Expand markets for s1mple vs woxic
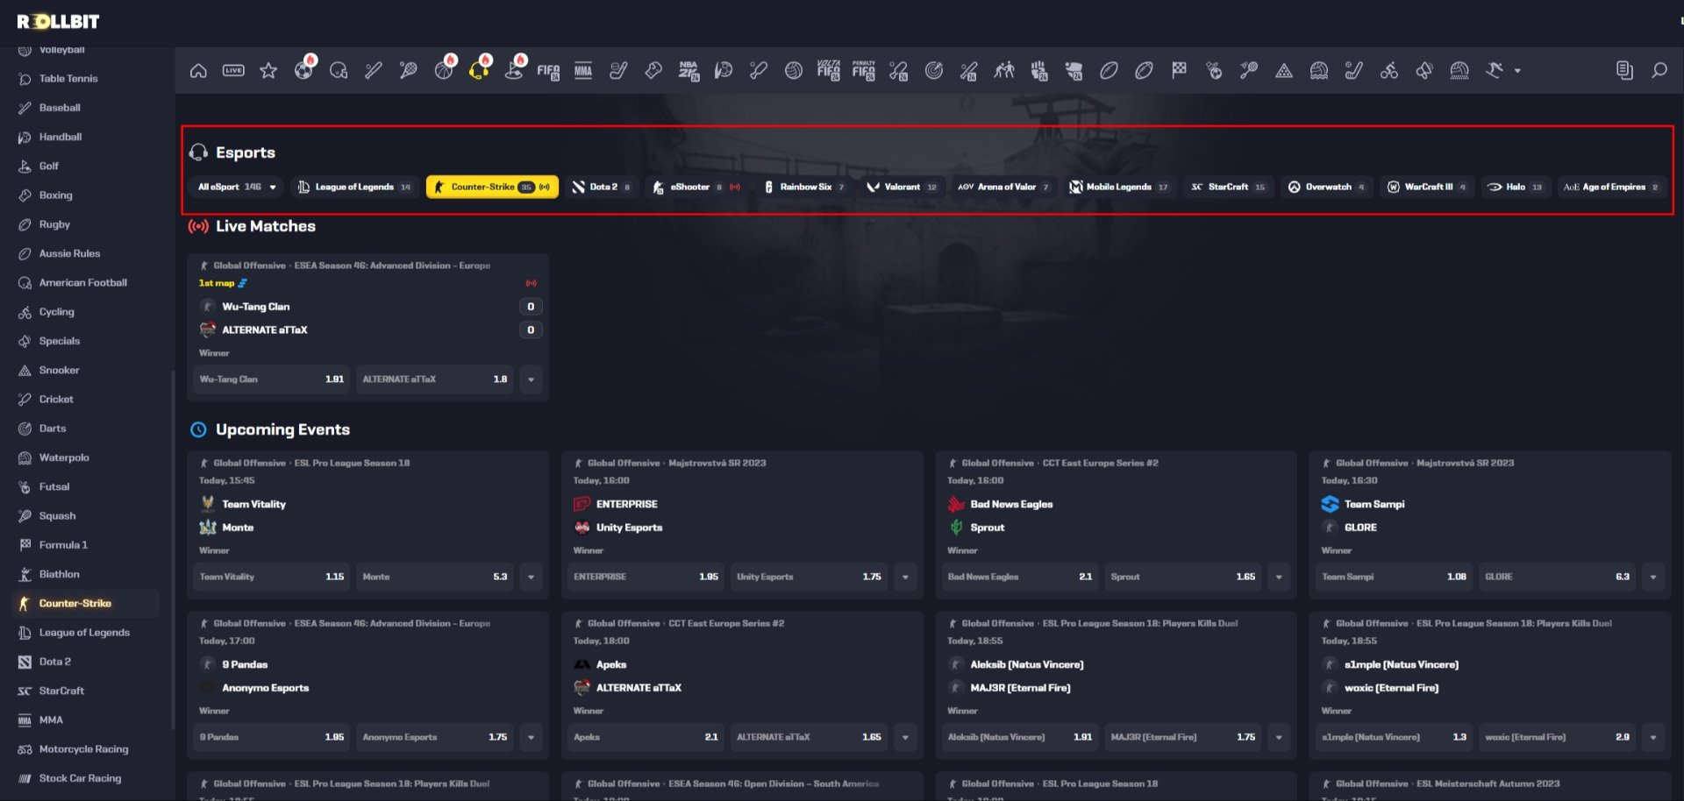The height and width of the screenshot is (801, 1684). (1653, 737)
